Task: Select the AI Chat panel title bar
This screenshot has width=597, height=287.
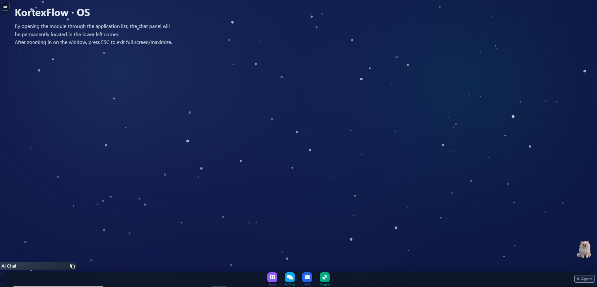Action: [x=38, y=266]
